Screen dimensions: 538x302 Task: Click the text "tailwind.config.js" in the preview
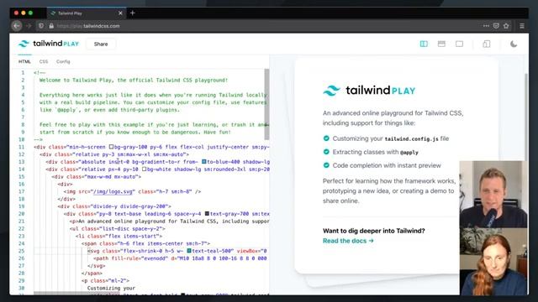(x=411, y=139)
